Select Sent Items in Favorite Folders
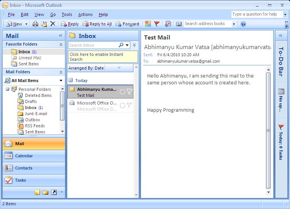The height and width of the screenshot is (209, 290). tap(25, 64)
